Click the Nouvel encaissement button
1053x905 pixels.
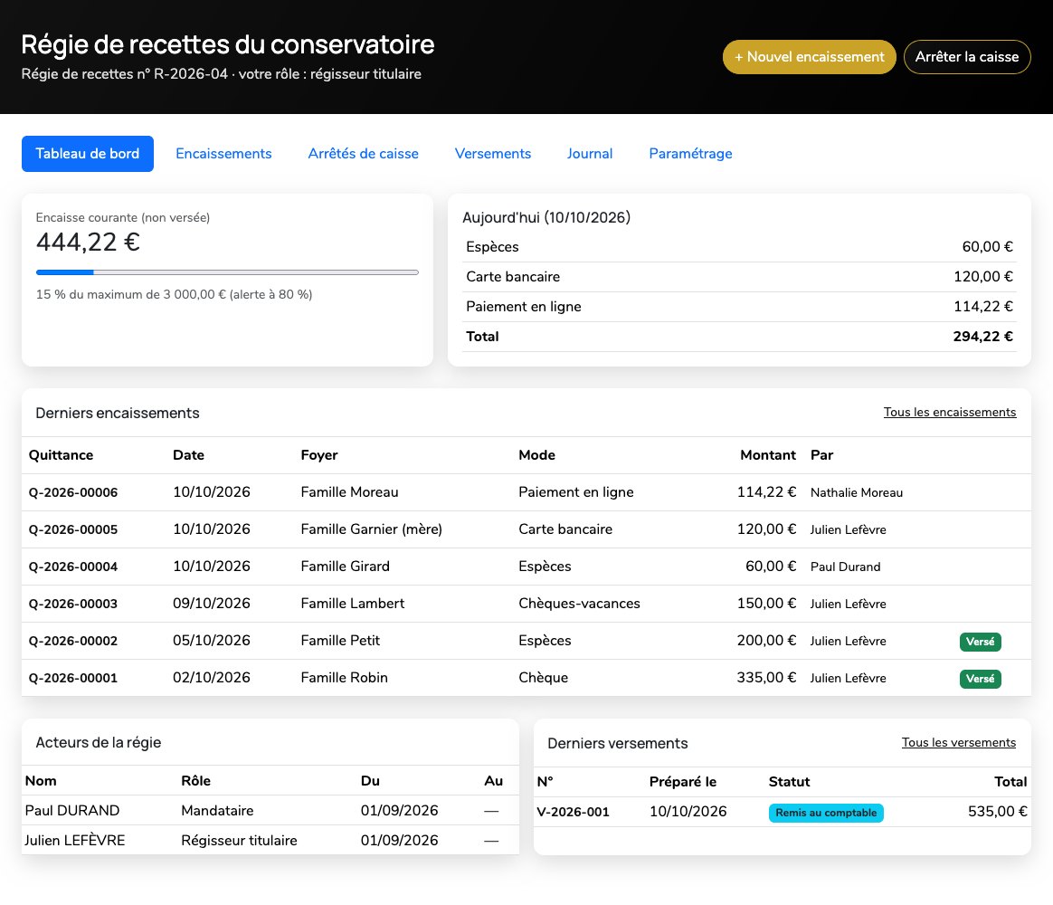click(x=809, y=57)
